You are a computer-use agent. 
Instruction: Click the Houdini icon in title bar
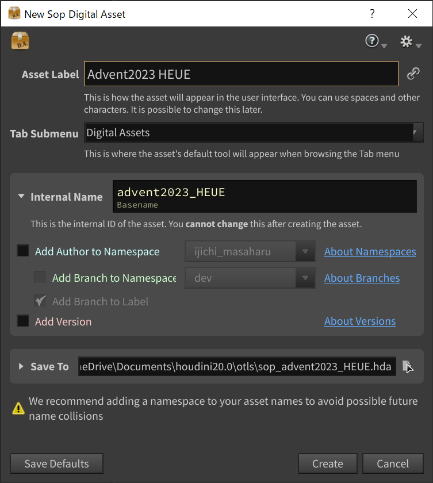click(13, 13)
